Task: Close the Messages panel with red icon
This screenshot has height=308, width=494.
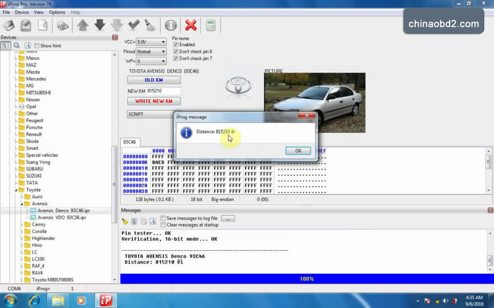Action: click(490, 210)
